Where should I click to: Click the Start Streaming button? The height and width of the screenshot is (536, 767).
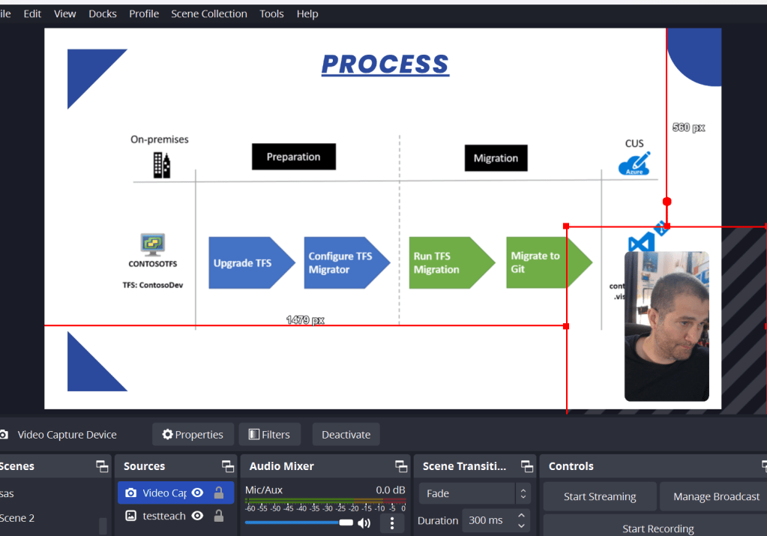tap(600, 496)
